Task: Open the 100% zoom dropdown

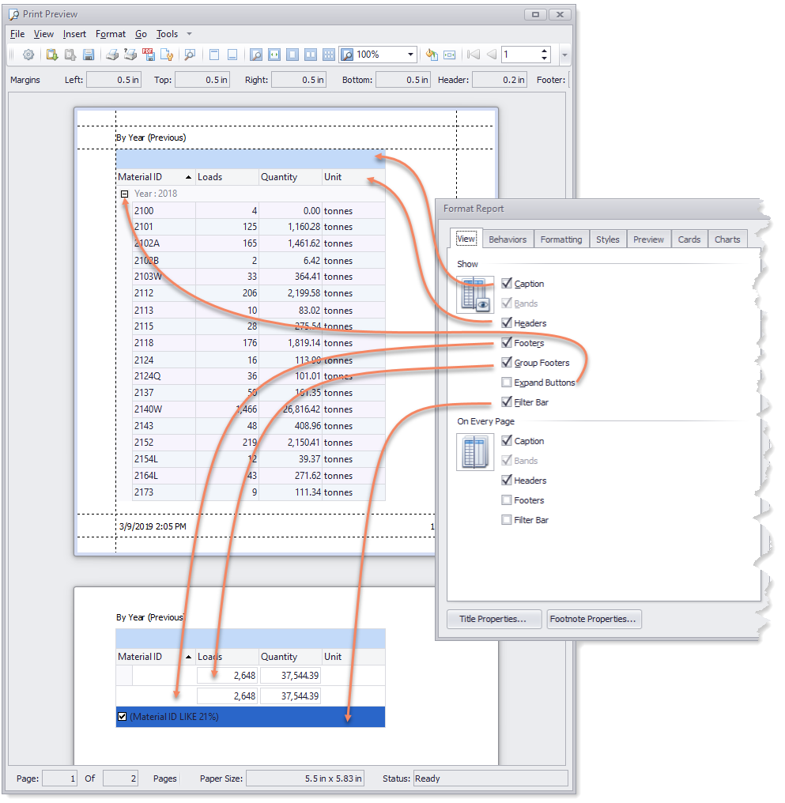Action: (410, 55)
